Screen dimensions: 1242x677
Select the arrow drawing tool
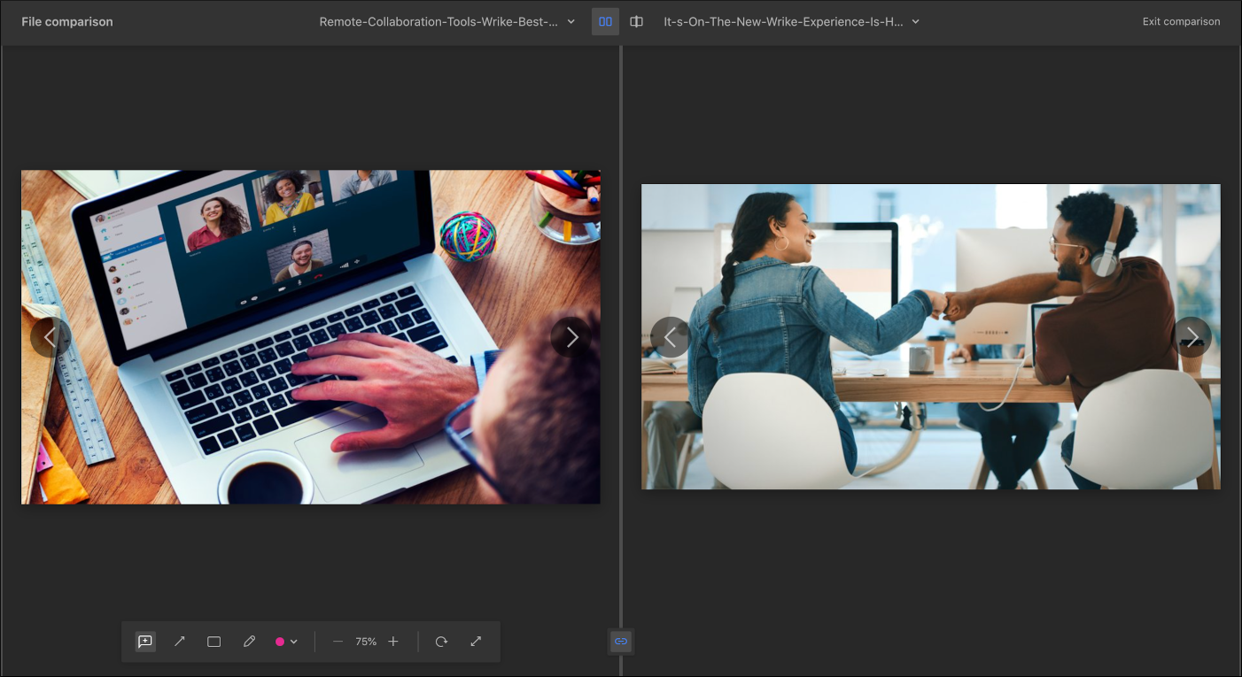coord(180,642)
